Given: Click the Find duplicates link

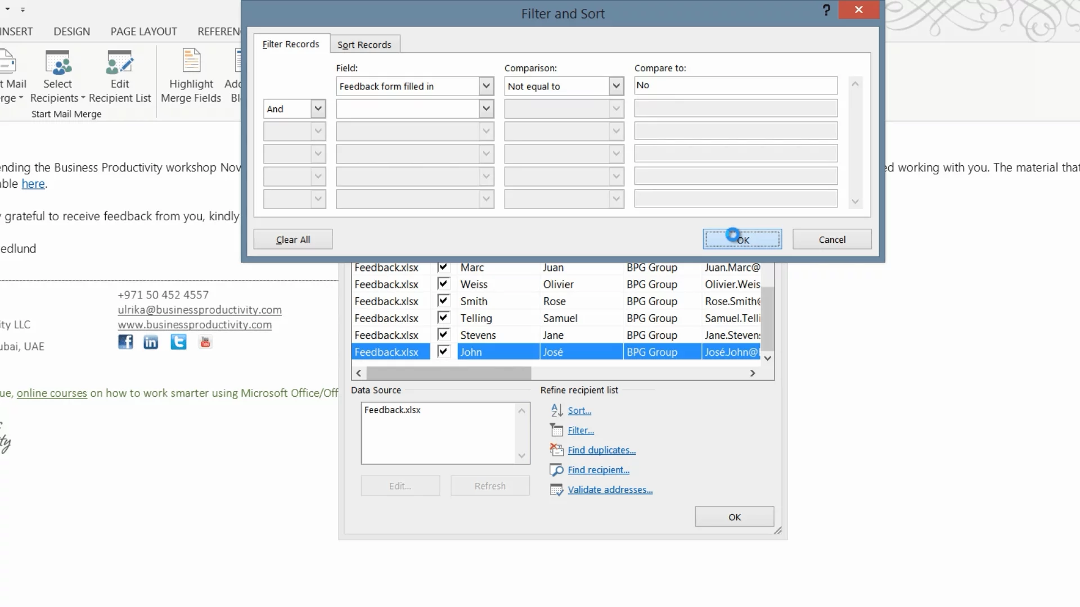Looking at the screenshot, I should pos(601,450).
